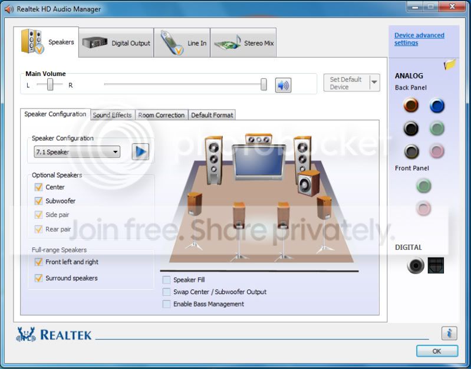Open the 7.1 Speaker configuration dropdown
471x369 pixels.
[77, 151]
